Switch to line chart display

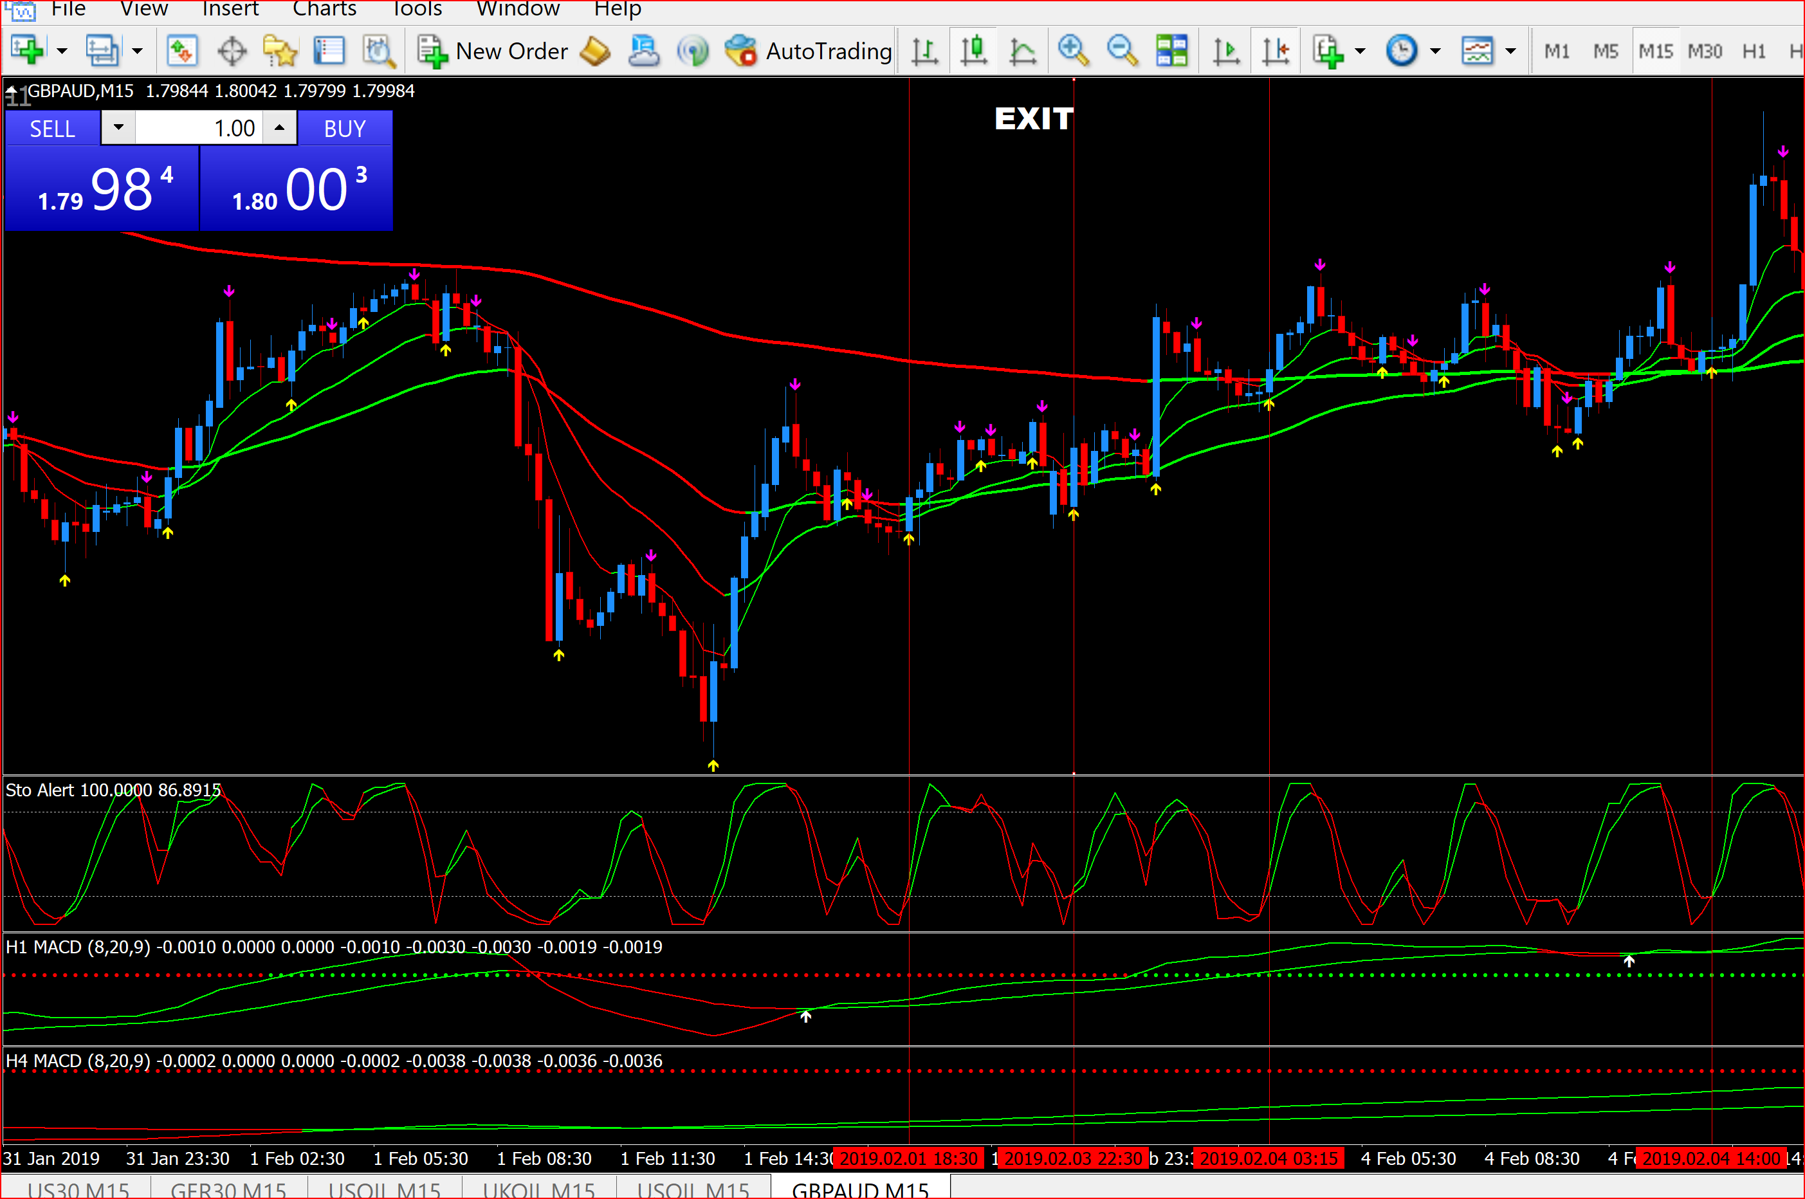1022,50
